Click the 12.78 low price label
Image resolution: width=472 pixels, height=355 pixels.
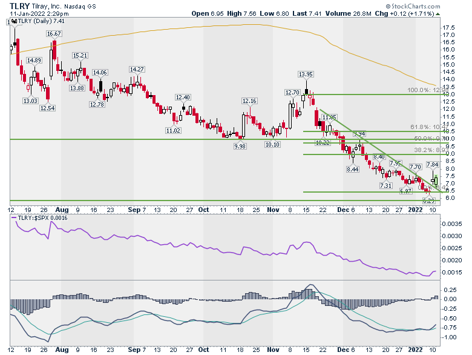pyautogui.click(x=97, y=105)
